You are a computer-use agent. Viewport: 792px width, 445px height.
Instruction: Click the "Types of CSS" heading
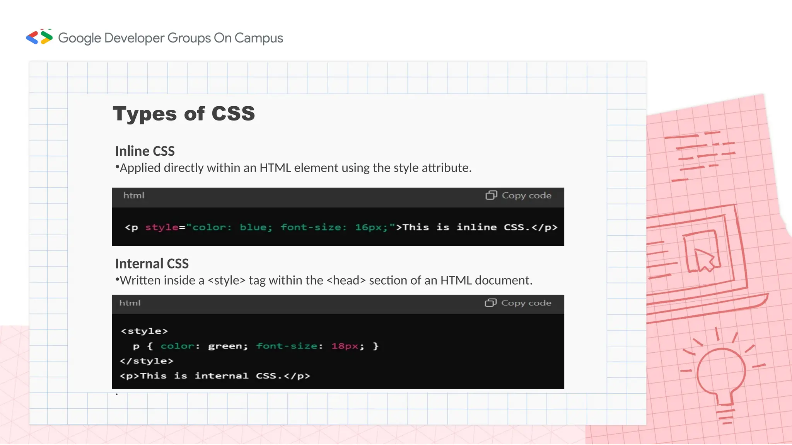tap(184, 114)
